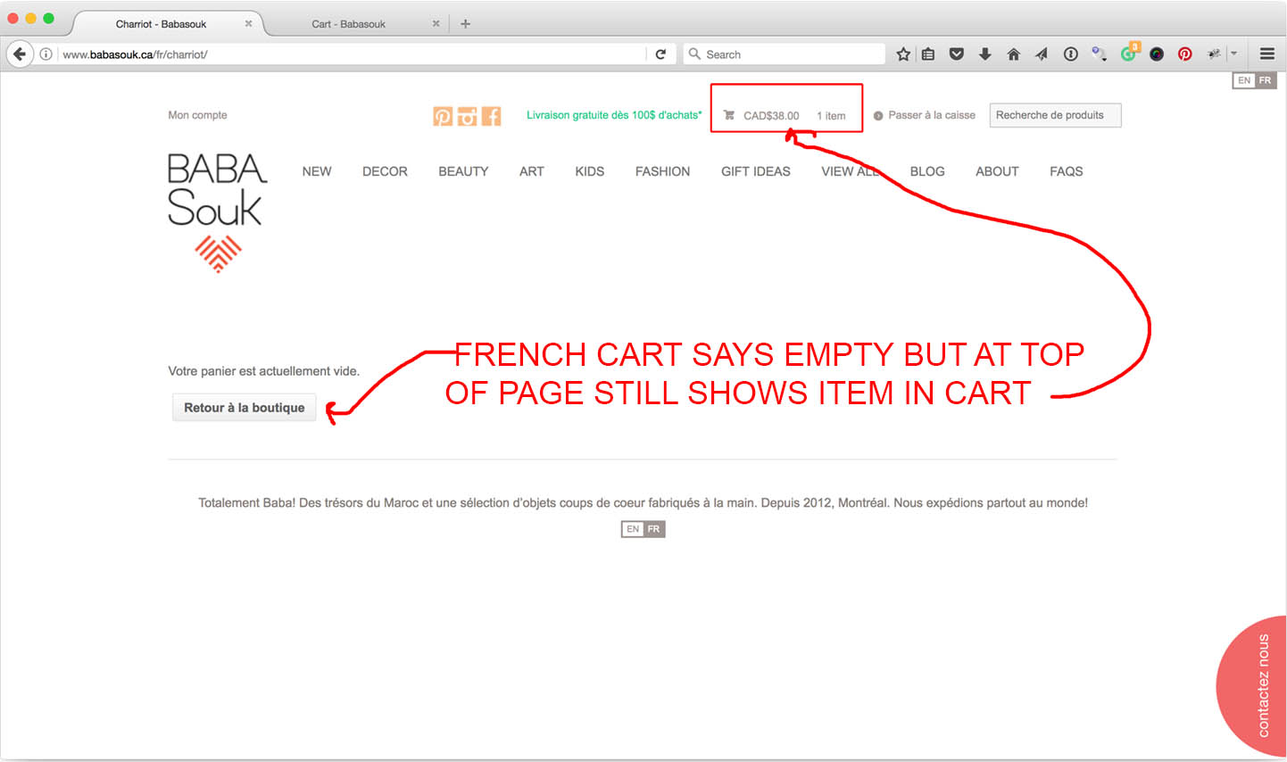Close the Cart - Babasouk tab
Viewport: 1287px width, 762px height.
pyautogui.click(x=436, y=24)
